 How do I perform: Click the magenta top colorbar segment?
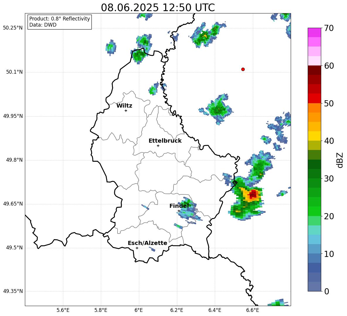point(314,32)
